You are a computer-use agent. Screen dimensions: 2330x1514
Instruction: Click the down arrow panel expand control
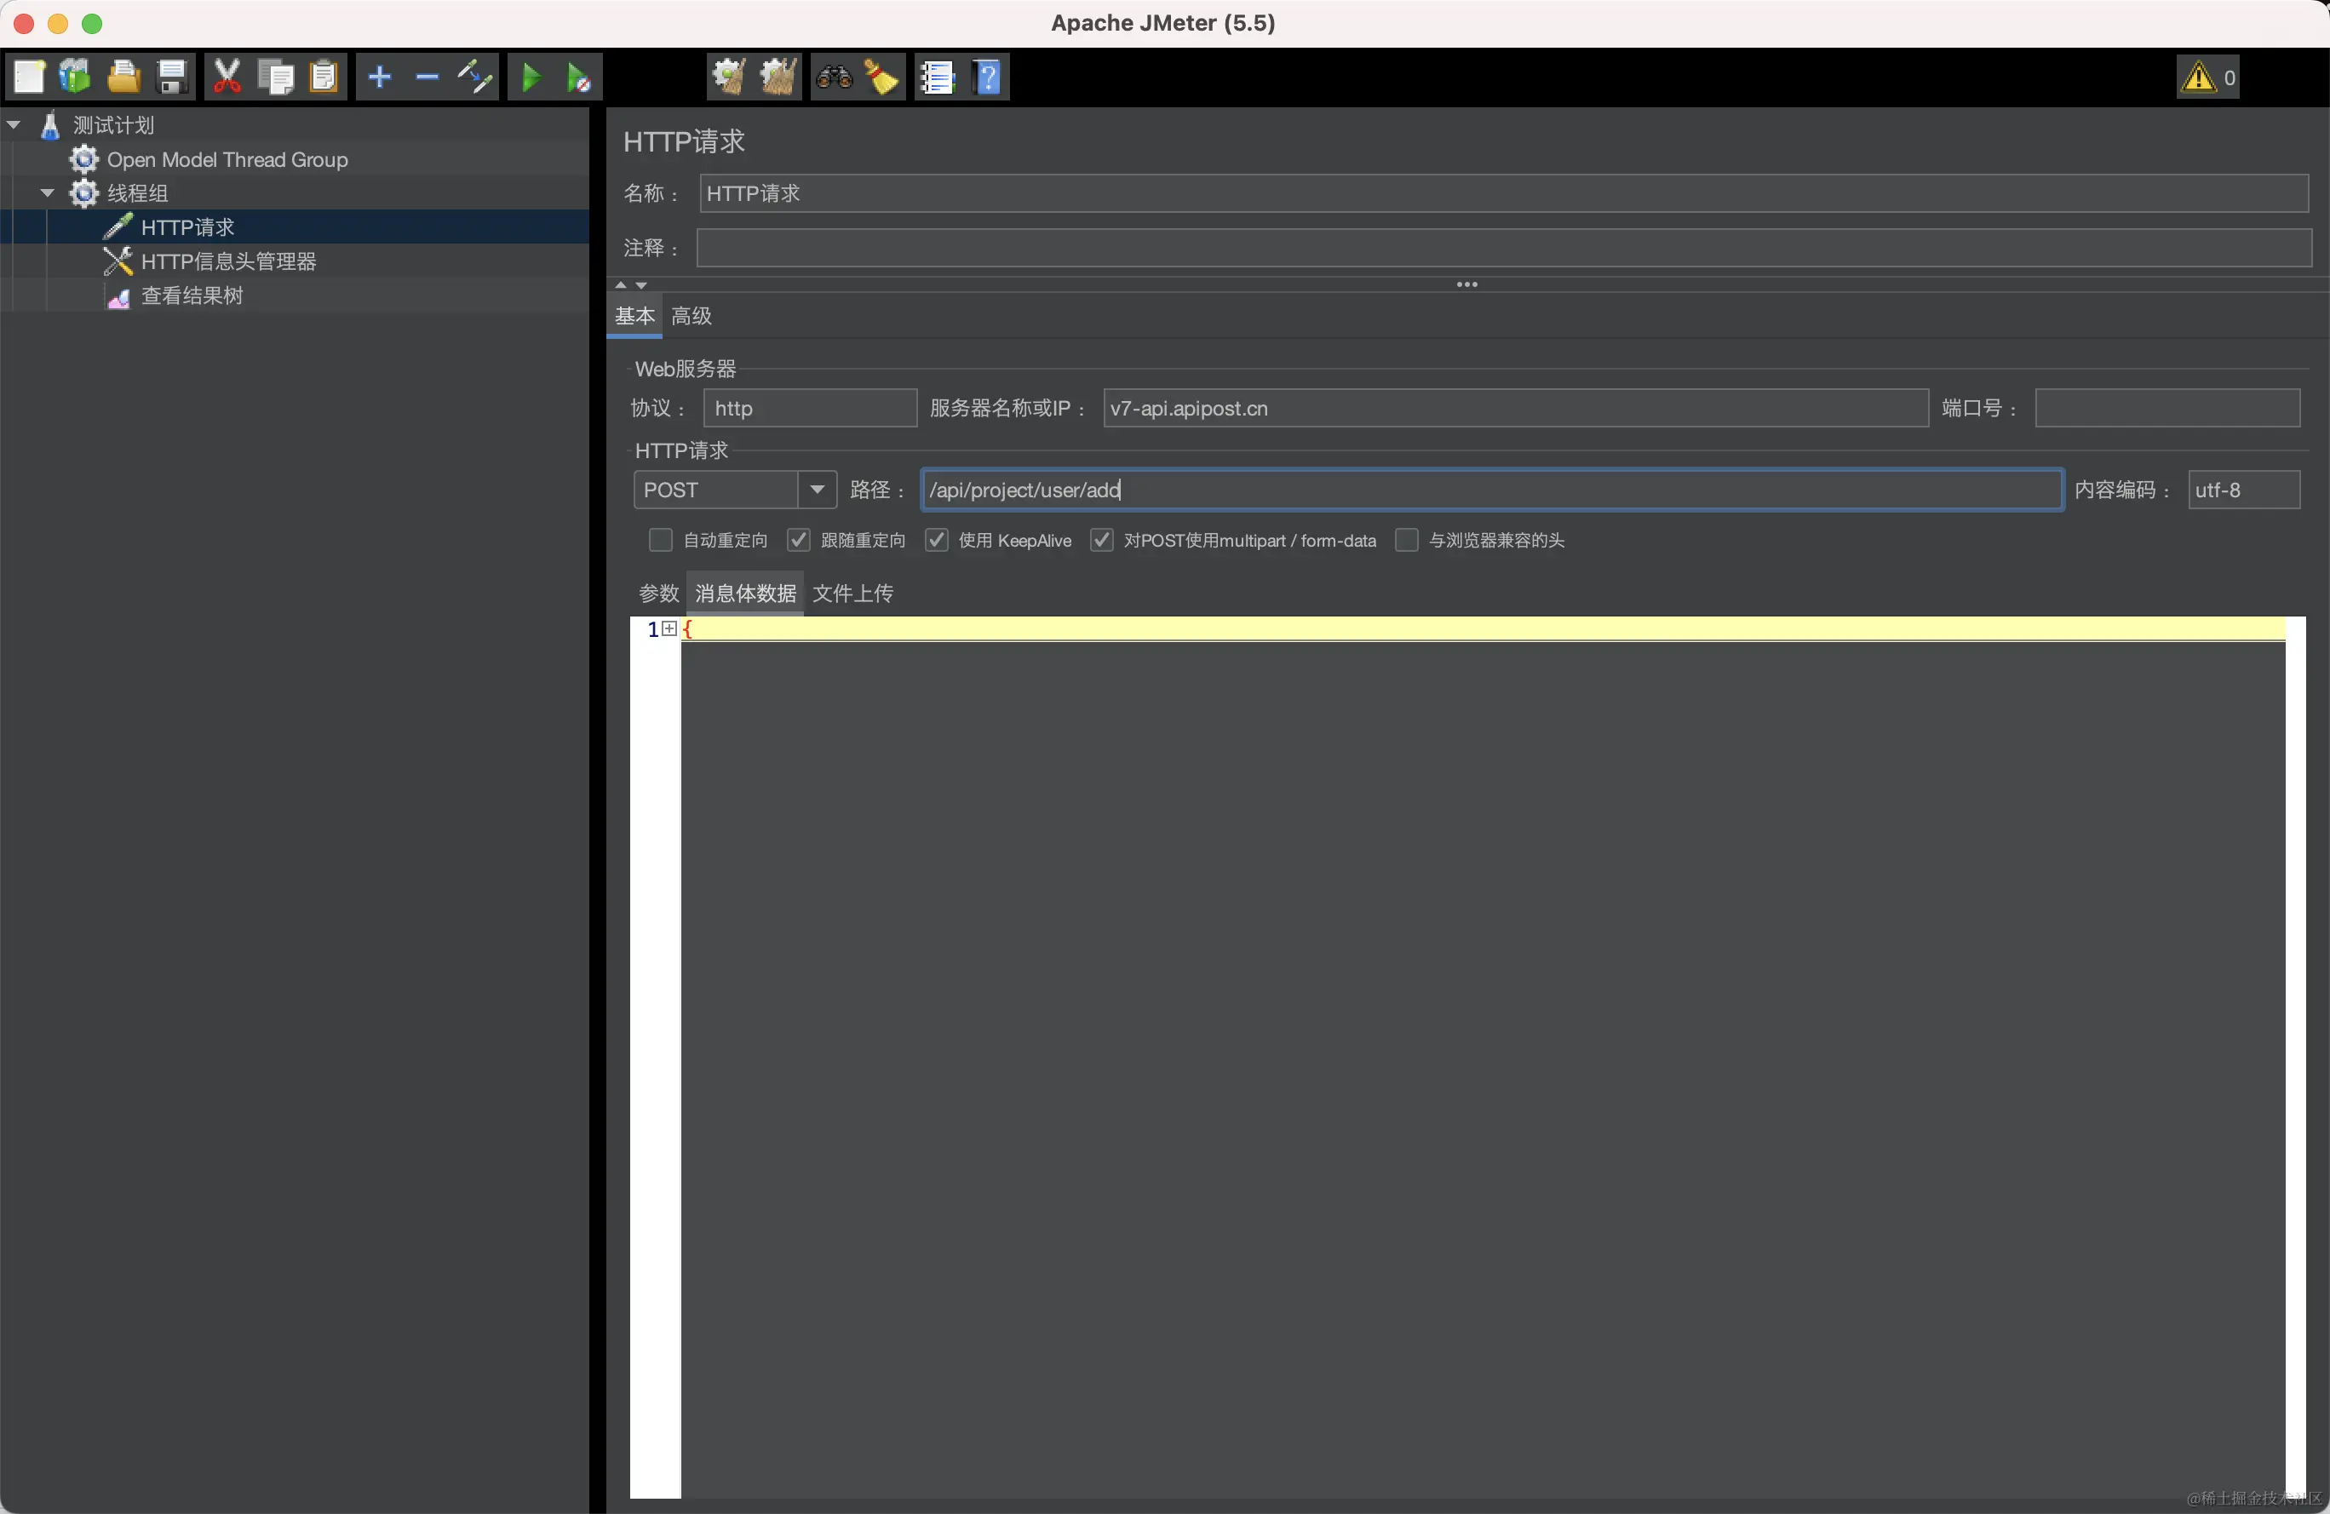pyautogui.click(x=641, y=284)
